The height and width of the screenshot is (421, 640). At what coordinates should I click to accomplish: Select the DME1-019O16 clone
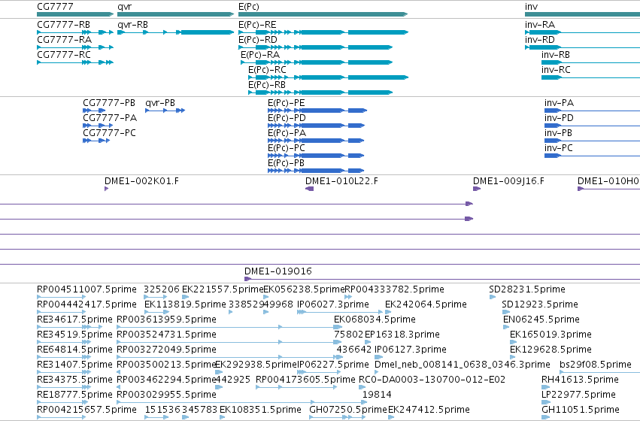coord(442,279)
